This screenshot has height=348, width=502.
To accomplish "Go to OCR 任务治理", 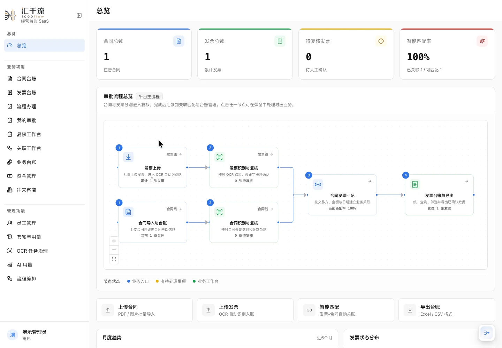I will [x=44, y=251].
